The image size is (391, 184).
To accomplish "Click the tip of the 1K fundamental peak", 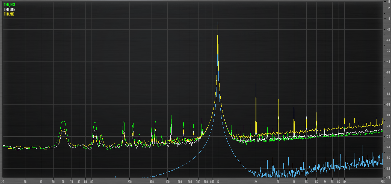I will [218, 22].
